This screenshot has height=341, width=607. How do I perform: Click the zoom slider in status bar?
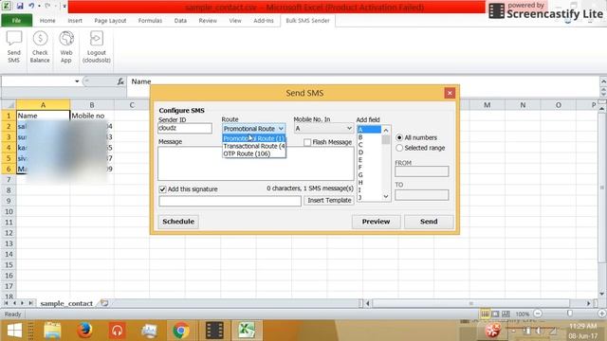[x=570, y=314]
